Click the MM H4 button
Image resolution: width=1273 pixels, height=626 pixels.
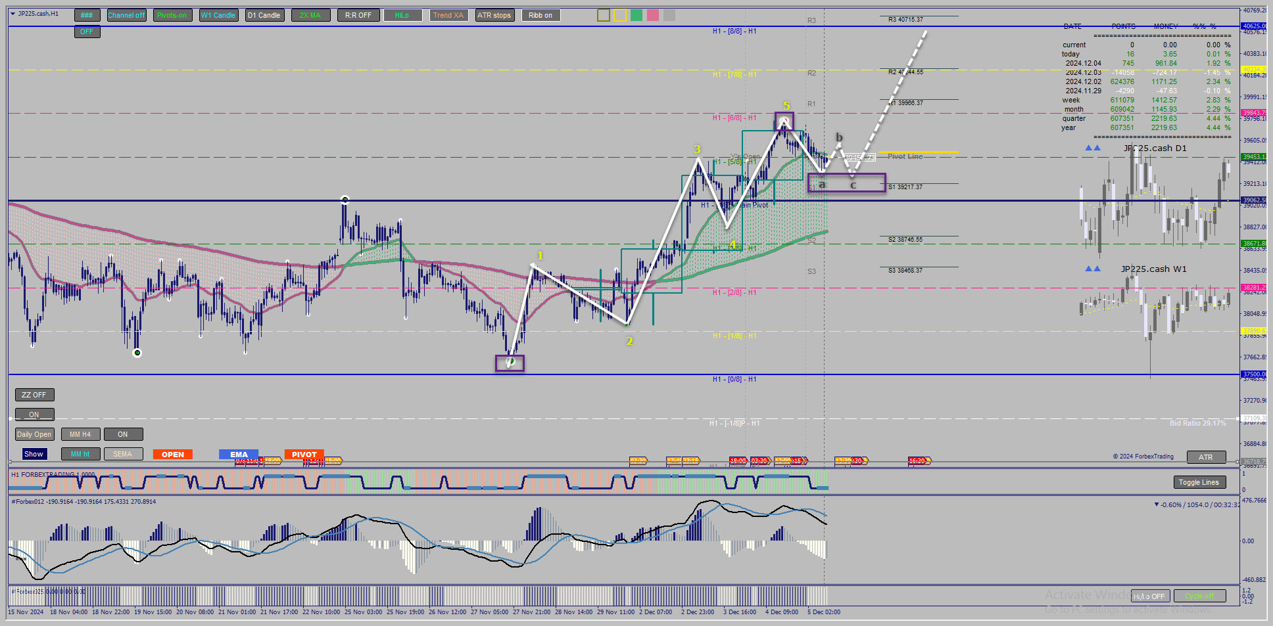point(81,434)
